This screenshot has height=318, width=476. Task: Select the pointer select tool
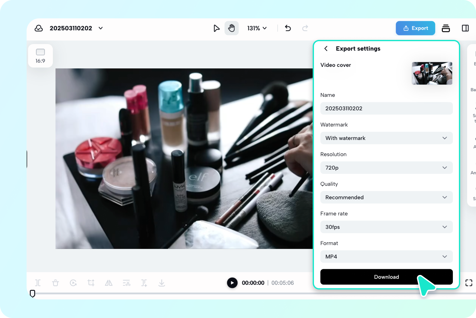point(216,28)
